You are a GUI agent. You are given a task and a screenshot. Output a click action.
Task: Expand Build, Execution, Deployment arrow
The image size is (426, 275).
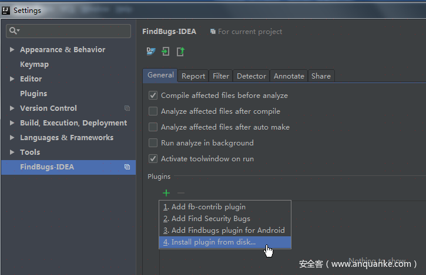12,123
